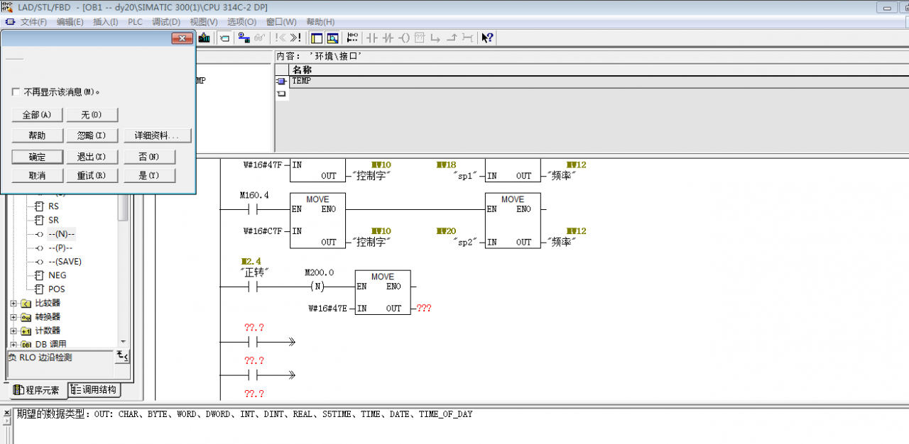Select the --(P)-- edge element
Image resolution: width=909 pixels, height=444 pixels.
60,248
